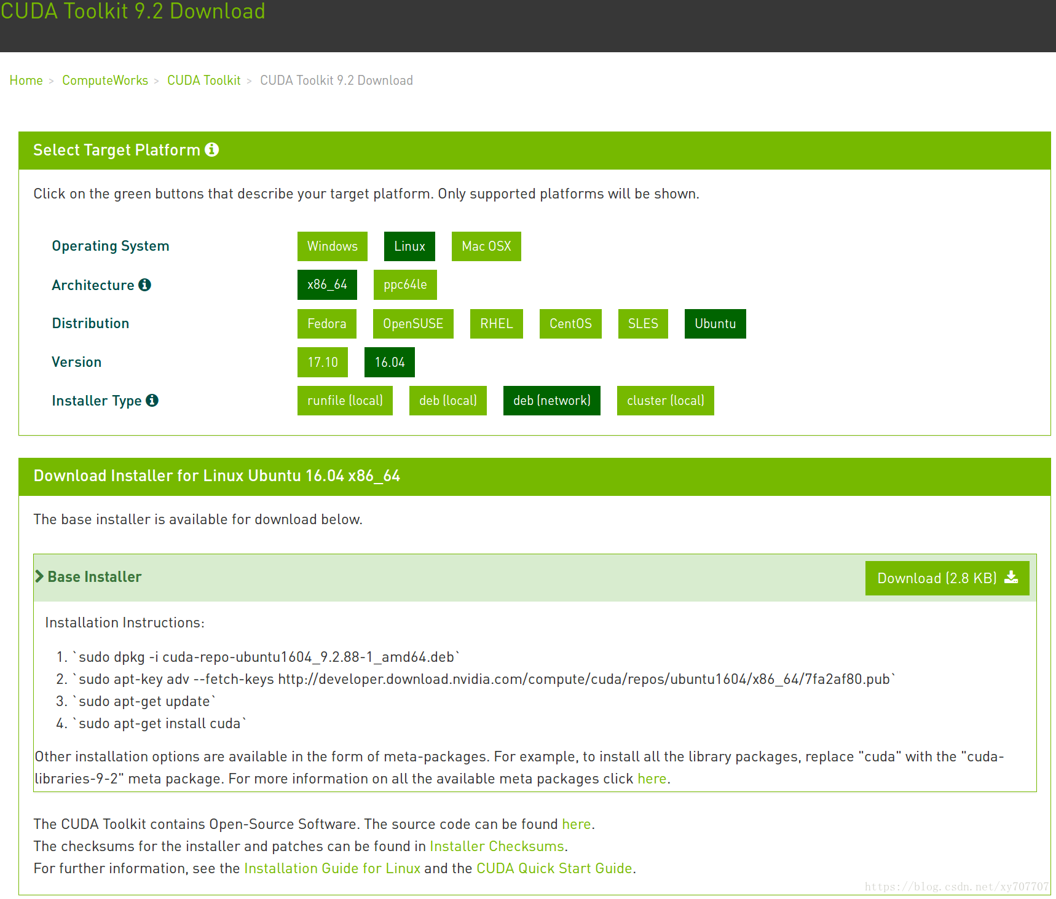Click the 'Operating System' row label
The image size is (1056, 899).
111,246
